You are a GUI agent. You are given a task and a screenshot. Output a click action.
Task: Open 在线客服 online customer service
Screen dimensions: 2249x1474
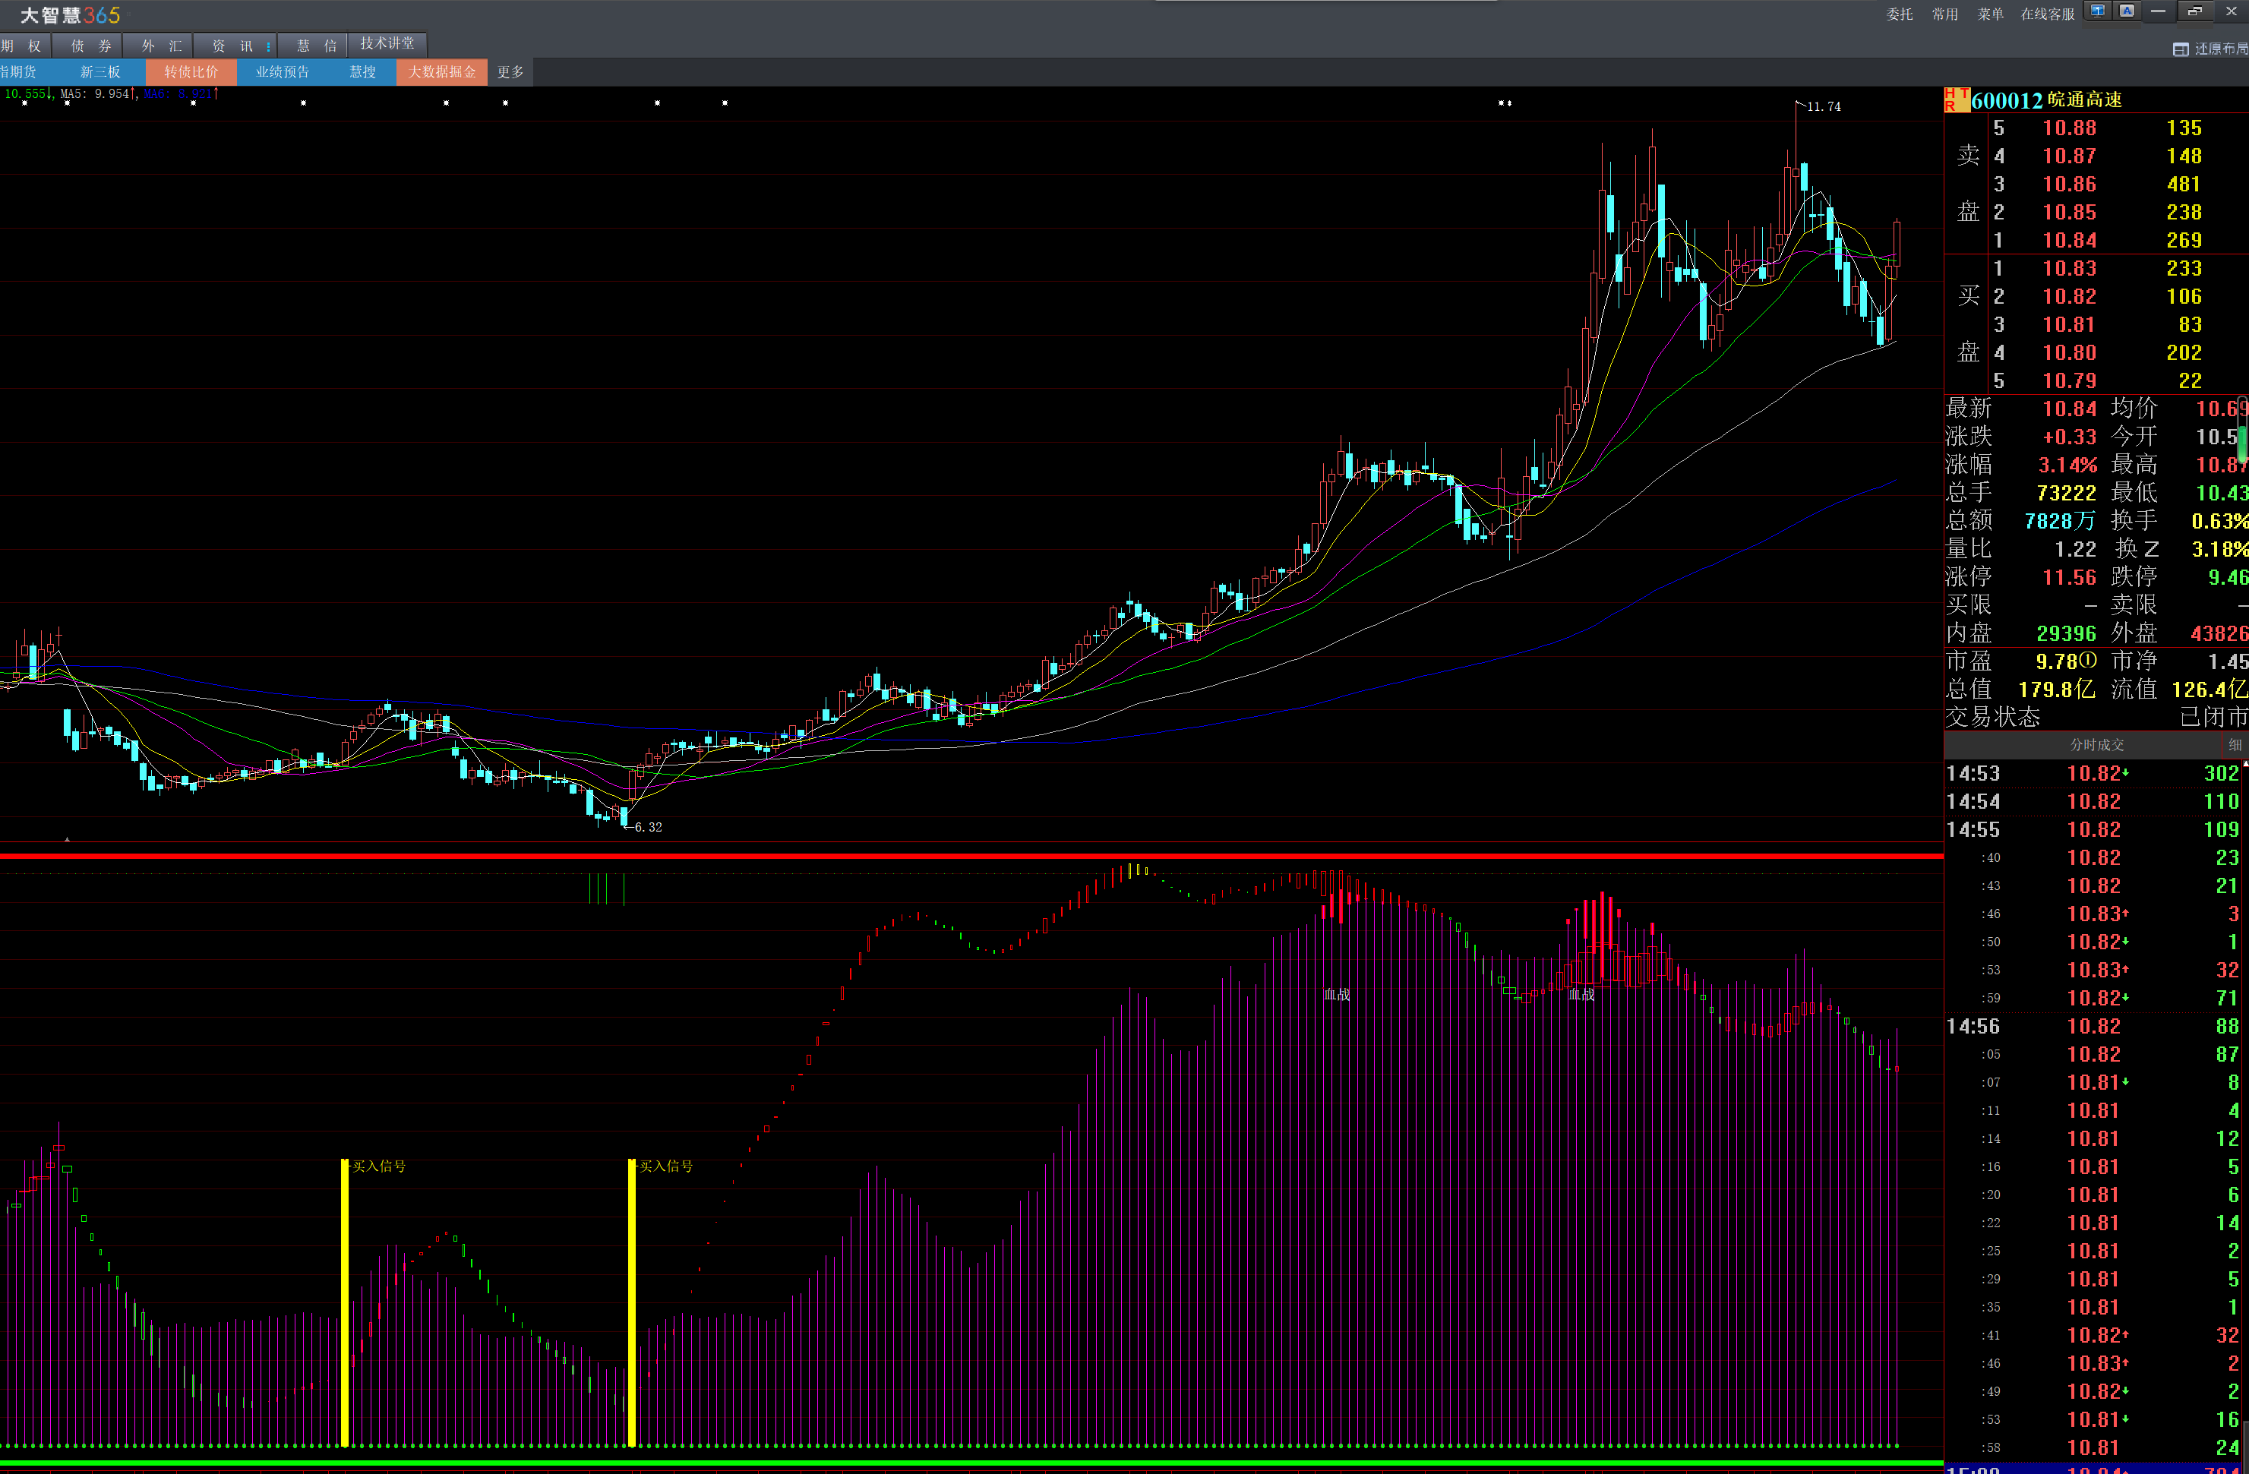point(2048,14)
